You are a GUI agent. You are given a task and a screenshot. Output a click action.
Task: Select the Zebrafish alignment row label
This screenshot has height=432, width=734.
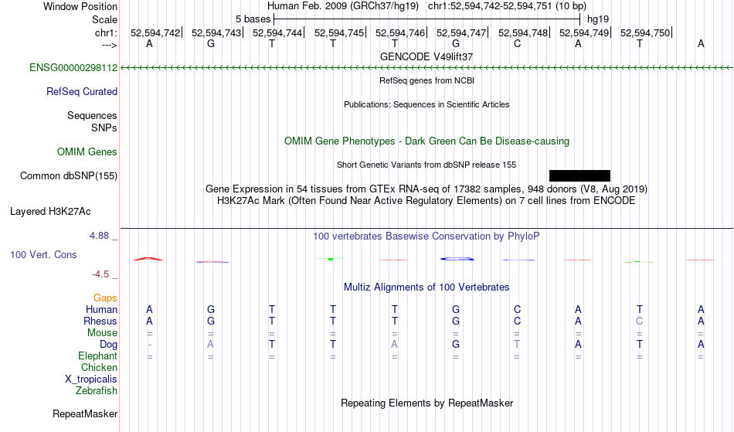[97, 391]
